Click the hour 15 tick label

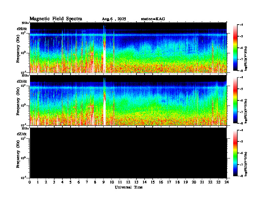coord(153,182)
